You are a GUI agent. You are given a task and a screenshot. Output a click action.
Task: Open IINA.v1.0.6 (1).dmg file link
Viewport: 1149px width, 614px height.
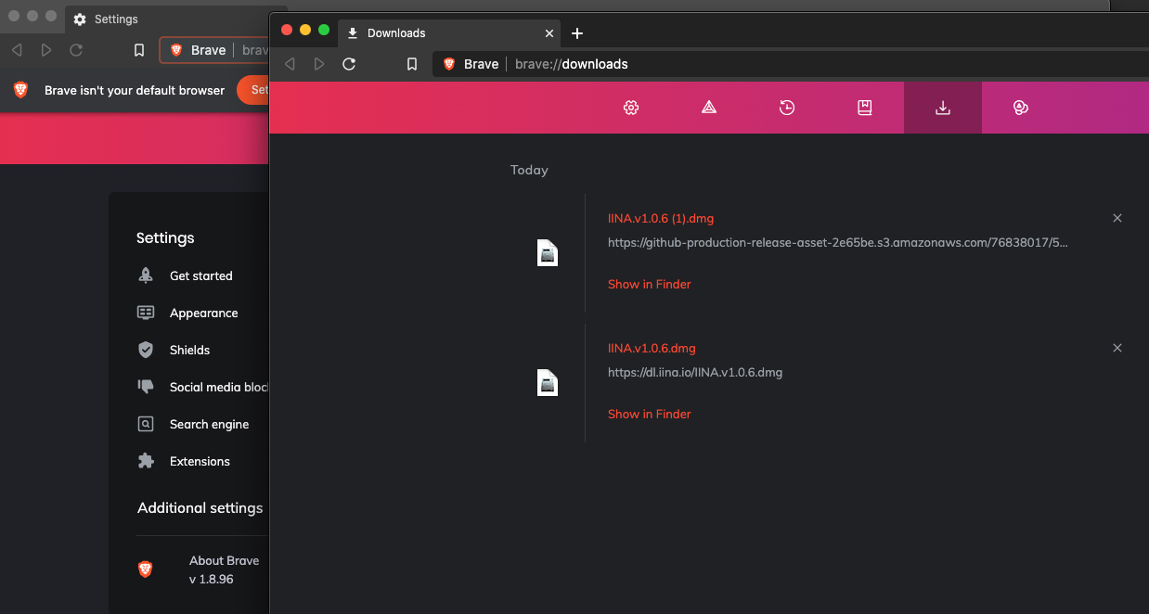click(661, 219)
